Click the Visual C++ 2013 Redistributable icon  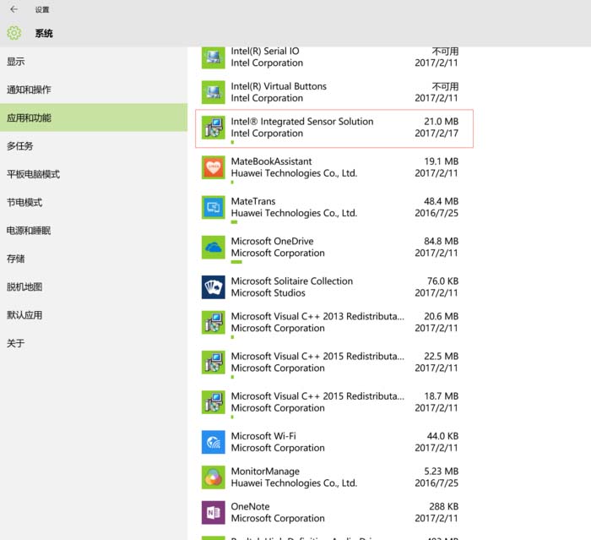click(x=214, y=322)
